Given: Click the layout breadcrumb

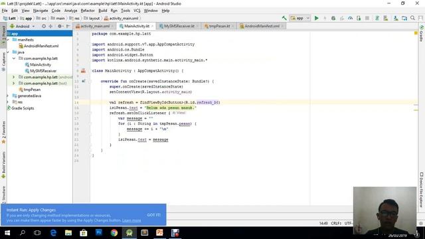Looking at the screenshot, I should click(92, 18).
